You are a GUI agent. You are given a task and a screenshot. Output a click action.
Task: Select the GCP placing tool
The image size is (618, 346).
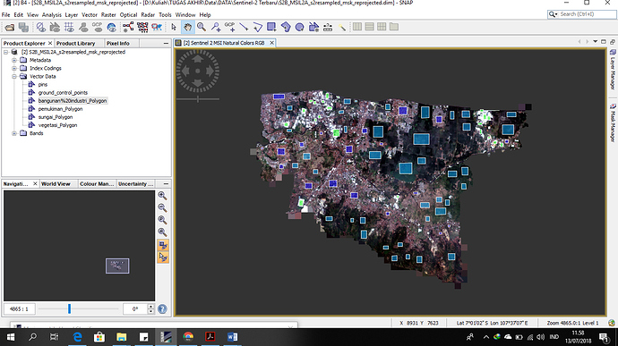[x=230, y=27]
